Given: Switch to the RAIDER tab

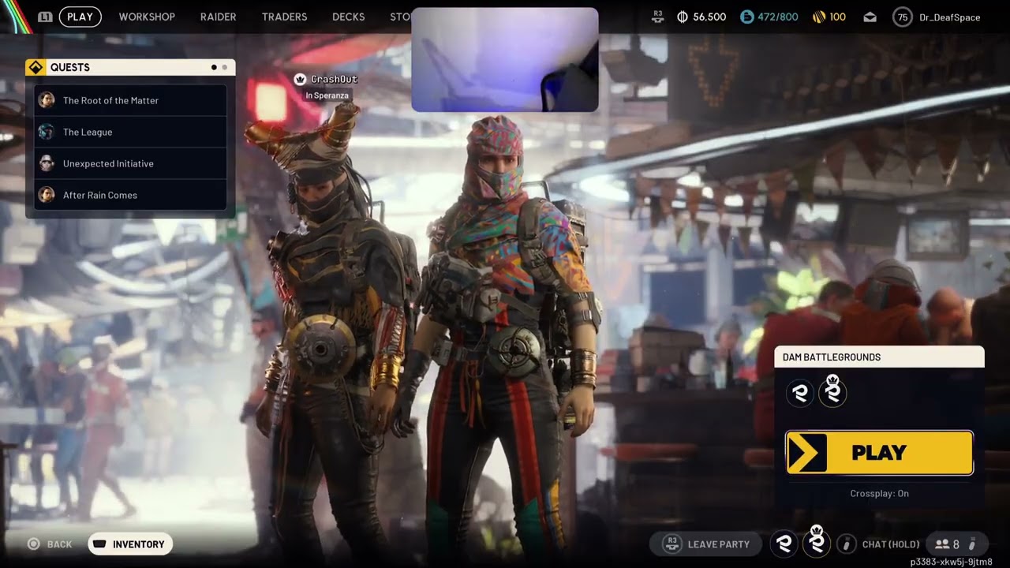Looking at the screenshot, I should (x=219, y=17).
